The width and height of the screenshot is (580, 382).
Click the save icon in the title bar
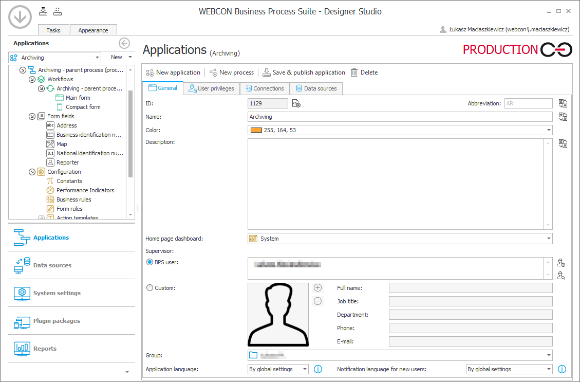click(x=43, y=11)
